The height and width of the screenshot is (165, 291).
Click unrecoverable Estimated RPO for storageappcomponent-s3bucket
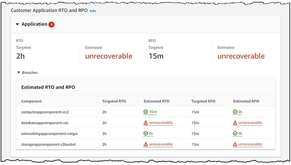(250, 144)
